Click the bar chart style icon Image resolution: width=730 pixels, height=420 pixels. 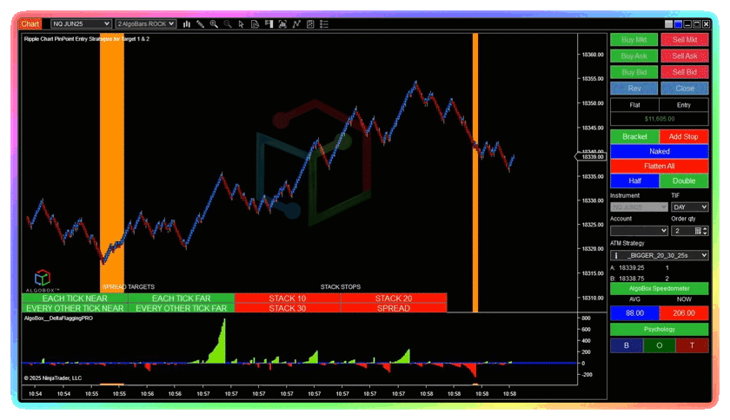[186, 24]
